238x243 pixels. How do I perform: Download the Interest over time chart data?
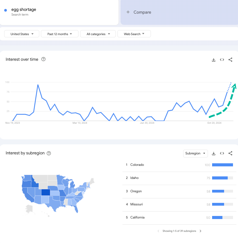(214, 60)
